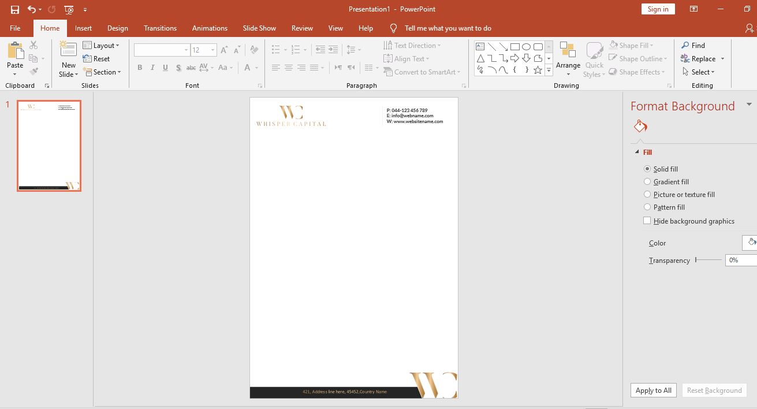Image resolution: width=757 pixels, height=409 pixels.
Task: Apply text Shadow effect
Action: 178,68
